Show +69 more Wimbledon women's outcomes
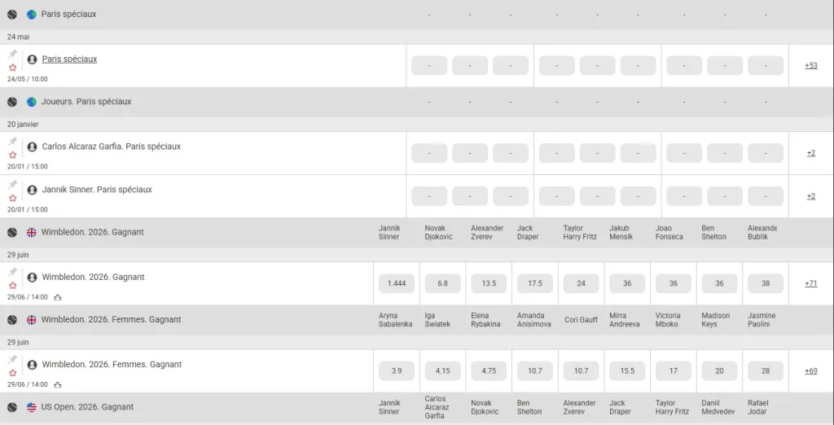 click(x=810, y=371)
